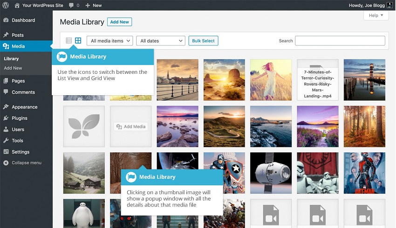Image resolution: width=396 pixels, height=228 pixels.
Task: Go to the Posts menu
Action: point(18,35)
